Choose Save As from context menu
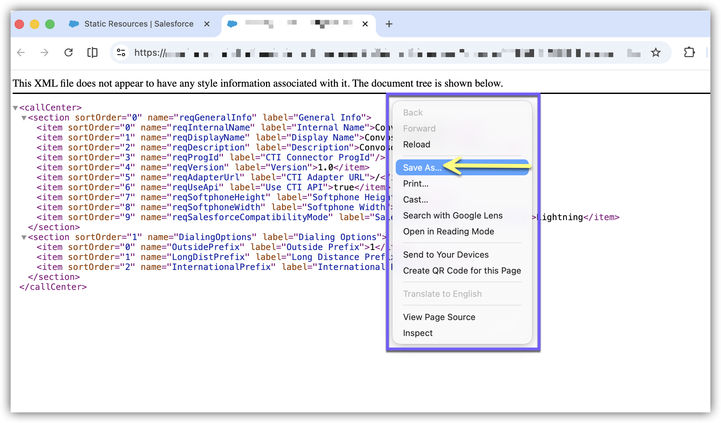The image size is (721, 423). 422,168
